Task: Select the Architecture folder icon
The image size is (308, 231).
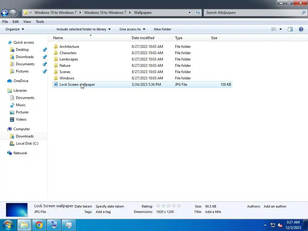Action: 56,47
